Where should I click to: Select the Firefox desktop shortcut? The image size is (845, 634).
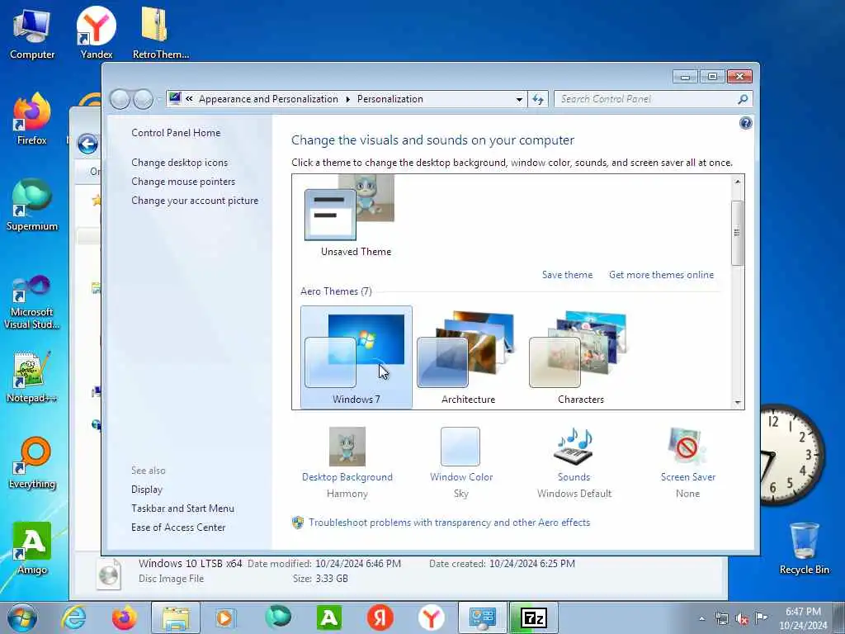(x=32, y=119)
